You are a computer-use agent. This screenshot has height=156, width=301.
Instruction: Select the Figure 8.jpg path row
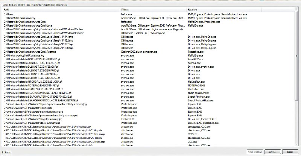pos(148,108)
